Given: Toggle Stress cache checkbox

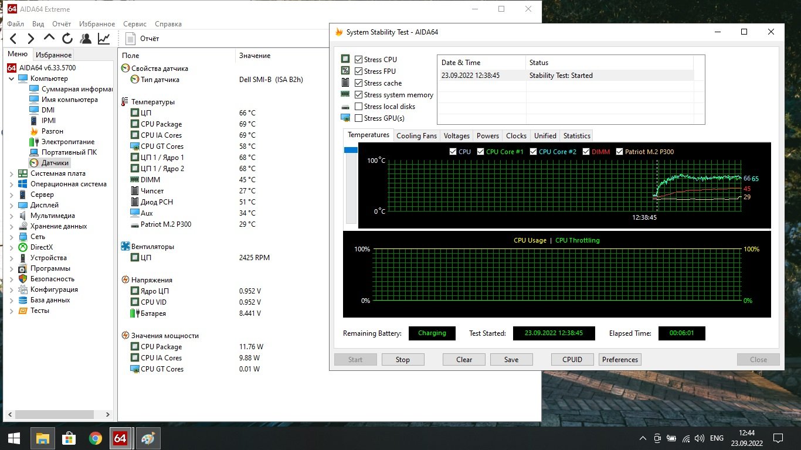Looking at the screenshot, I should coord(358,83).
